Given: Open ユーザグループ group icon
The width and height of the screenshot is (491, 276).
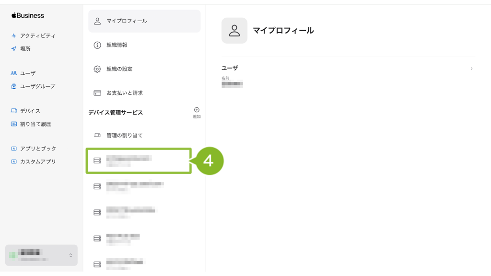Looking at the screenshot, I should click(x=14, y=86).
